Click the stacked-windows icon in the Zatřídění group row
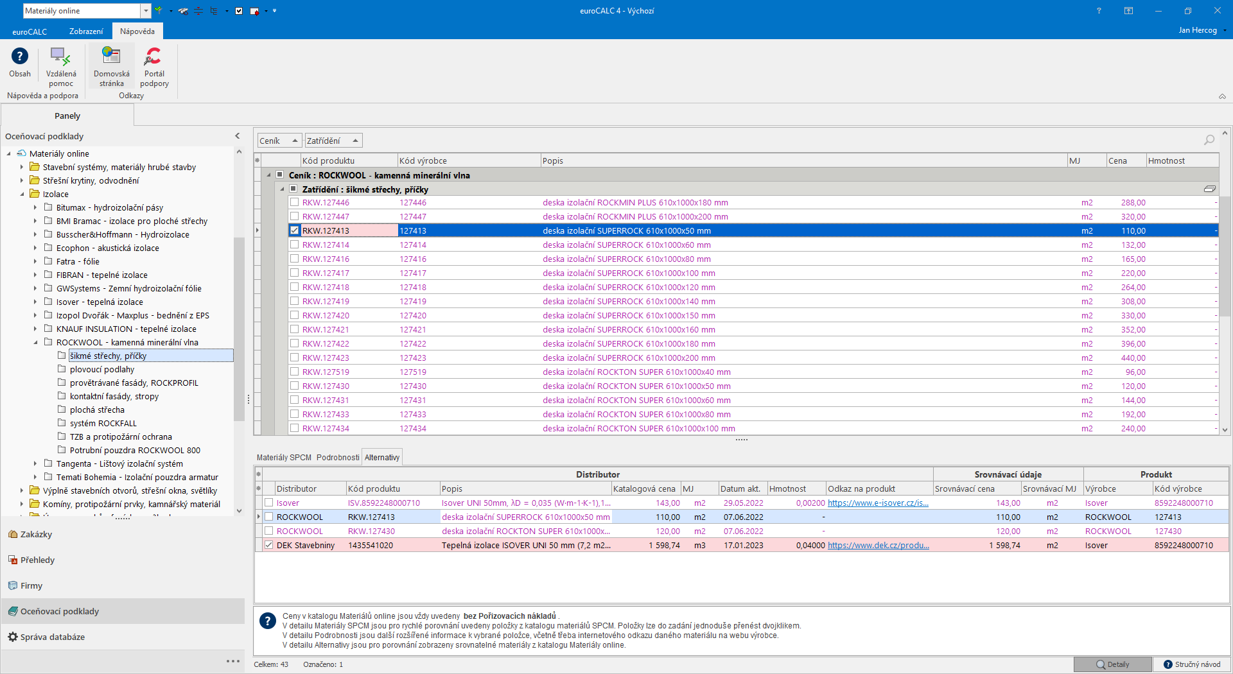Screen dimensions: 1233x674 [1209, 189]
